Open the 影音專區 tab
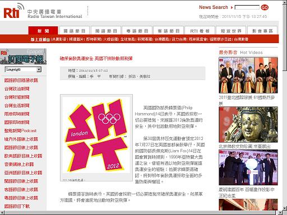This screenshot has height=215, width=287. [262, 31]
